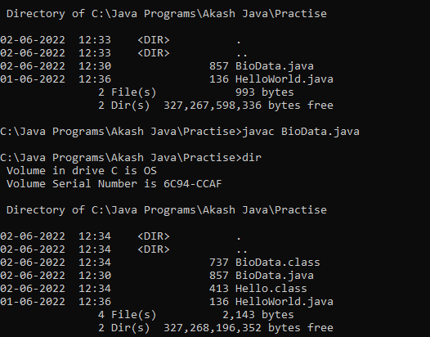The image size is (430, 337).
Task: Click the '2,143 bytes' total
Action: pyautogui.click(x=258, y=315)
